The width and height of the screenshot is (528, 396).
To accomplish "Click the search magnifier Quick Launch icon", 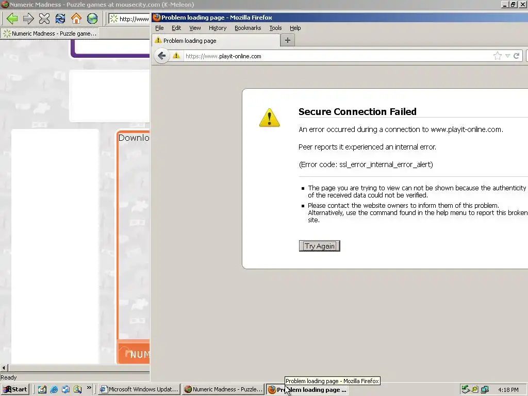I will 78,389.
